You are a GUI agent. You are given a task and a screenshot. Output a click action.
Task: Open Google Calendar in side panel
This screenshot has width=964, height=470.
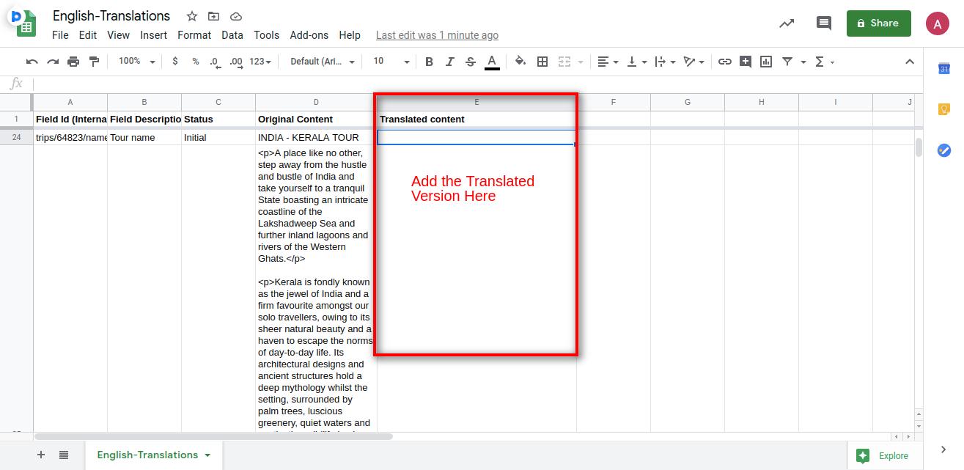coord(944,69)
